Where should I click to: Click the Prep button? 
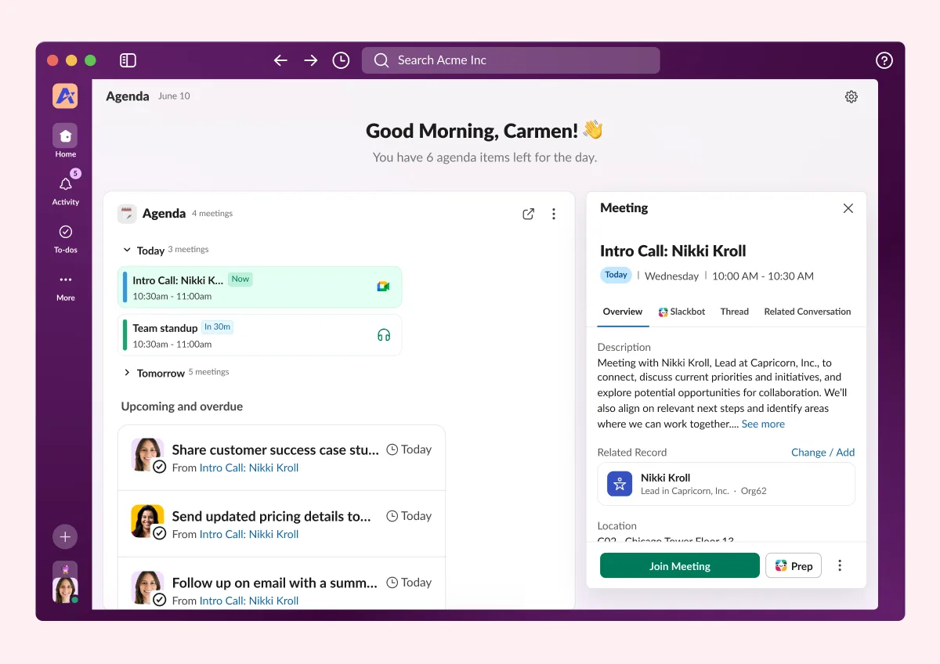(x=794, y=565)
